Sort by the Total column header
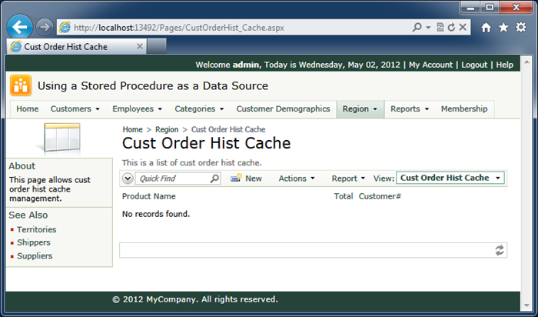Viewport: 538px width, 317px height. coord(344,196)
